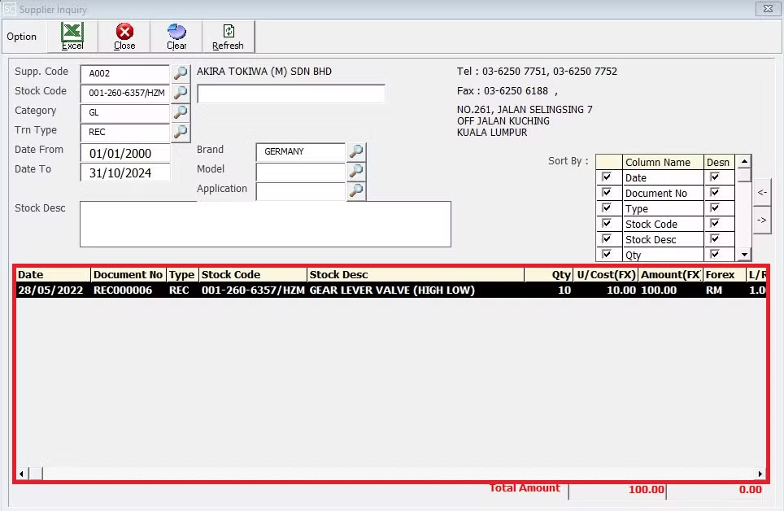Toggle Desn checkbox for Document No row
Viewport: 784px width, 511px height.
pyautogui.click(x=715, y=193)
